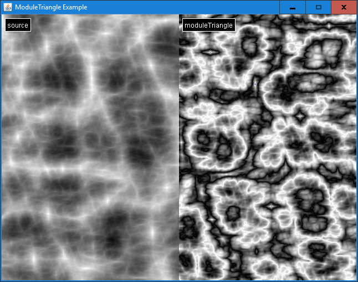Select the blurry source noise image
The image size is (358, 282).
point(90,155)
